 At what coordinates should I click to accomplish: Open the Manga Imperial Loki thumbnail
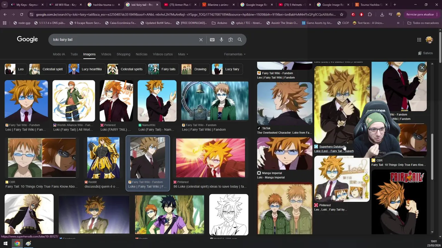coord(285,153)
